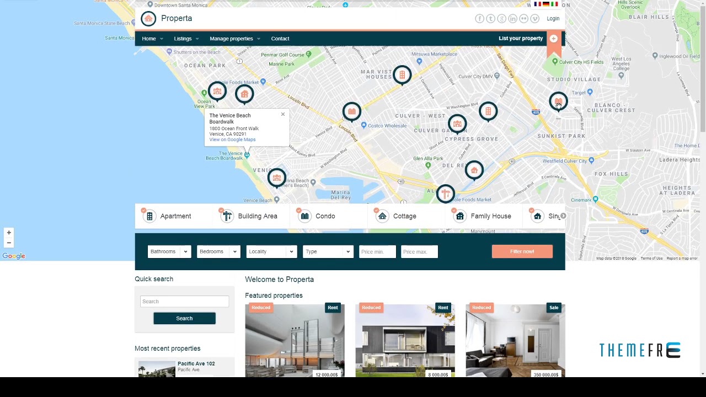706x397 pixels.
Task: Switch language with the German flag
Action: [x=546, y=4]
